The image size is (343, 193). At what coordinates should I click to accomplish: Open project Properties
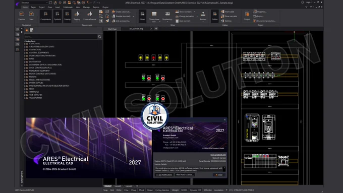coord(260,12)
